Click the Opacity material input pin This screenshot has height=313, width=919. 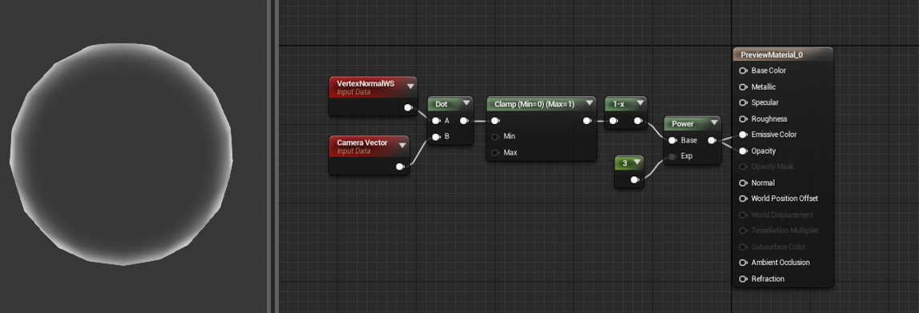pyautogui.click(x=744, y=151)
